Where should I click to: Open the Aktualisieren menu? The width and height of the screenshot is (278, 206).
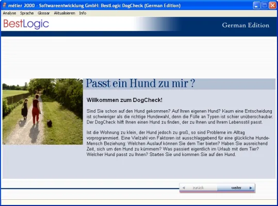[x=64, y=13]
